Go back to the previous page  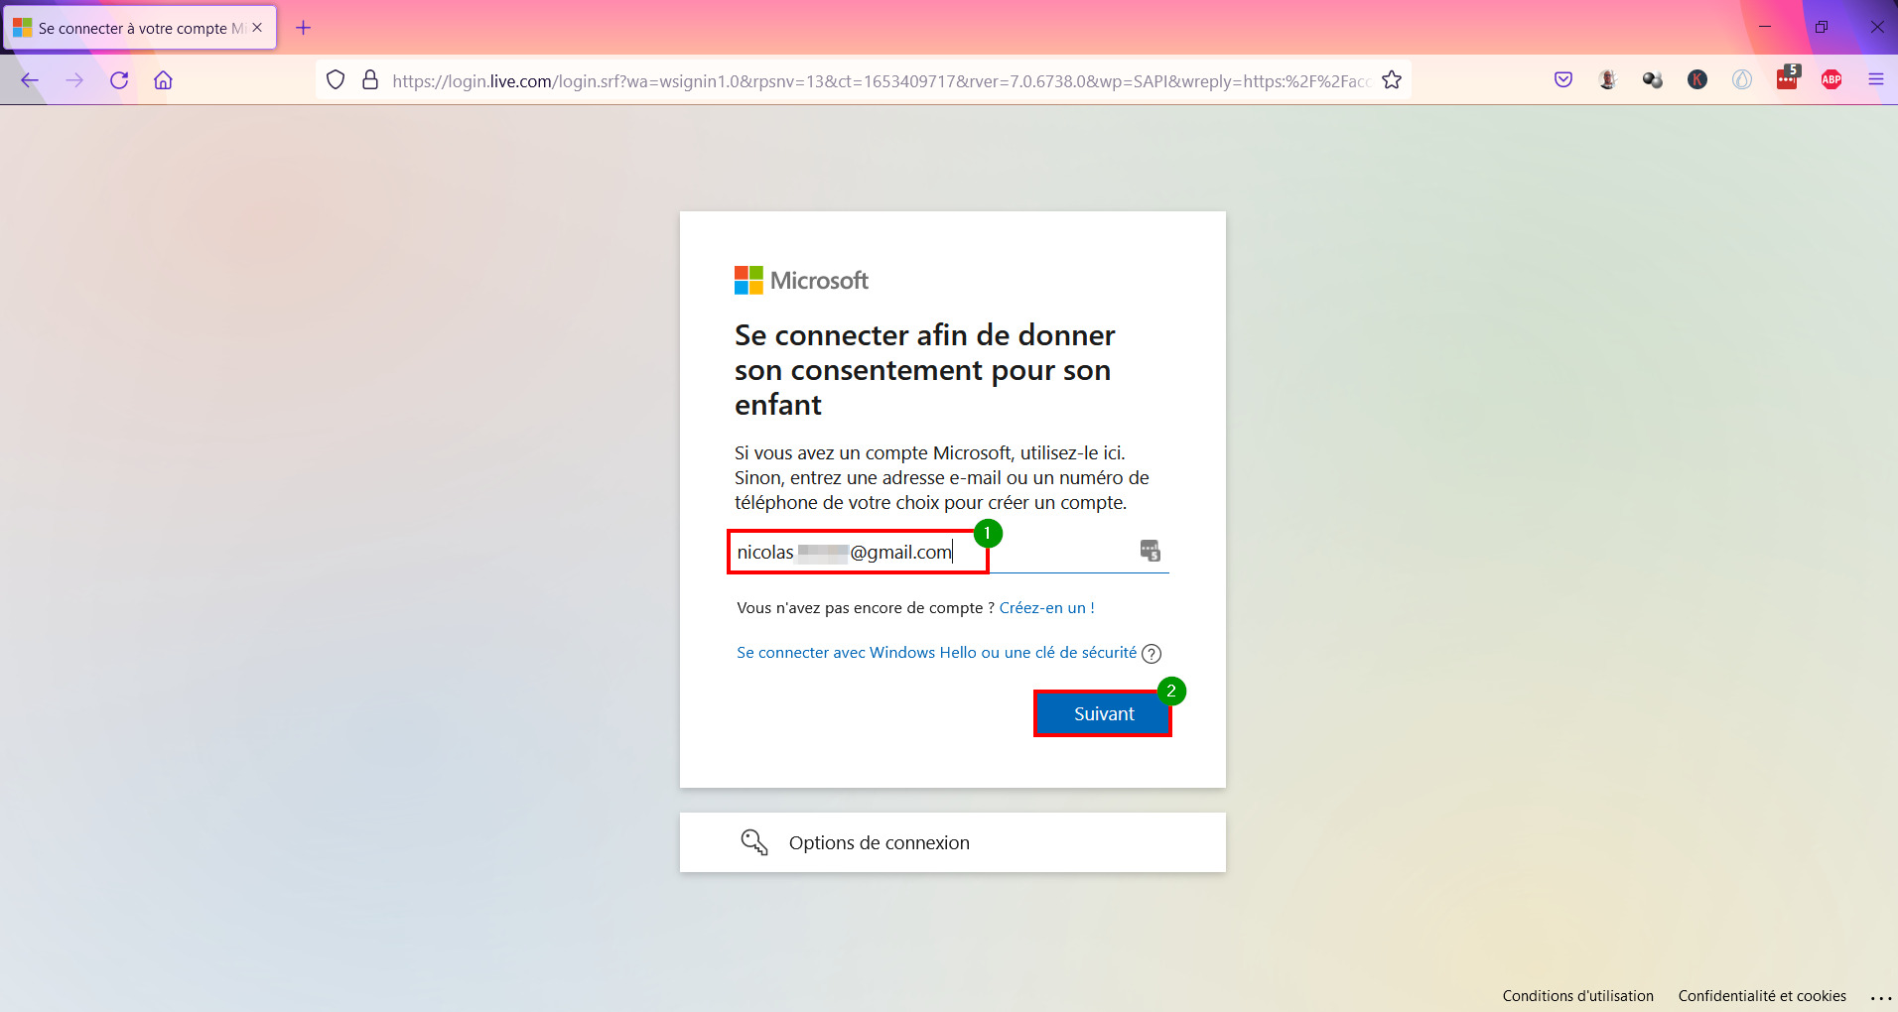click(30, 80)
